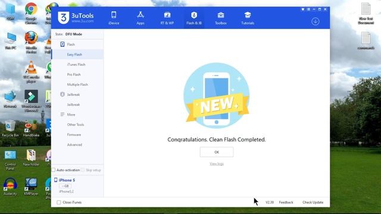The width and height of the screenshot is (381, 214).
Task: Click Check Update in status bar
Action: [x=313, y=202]
